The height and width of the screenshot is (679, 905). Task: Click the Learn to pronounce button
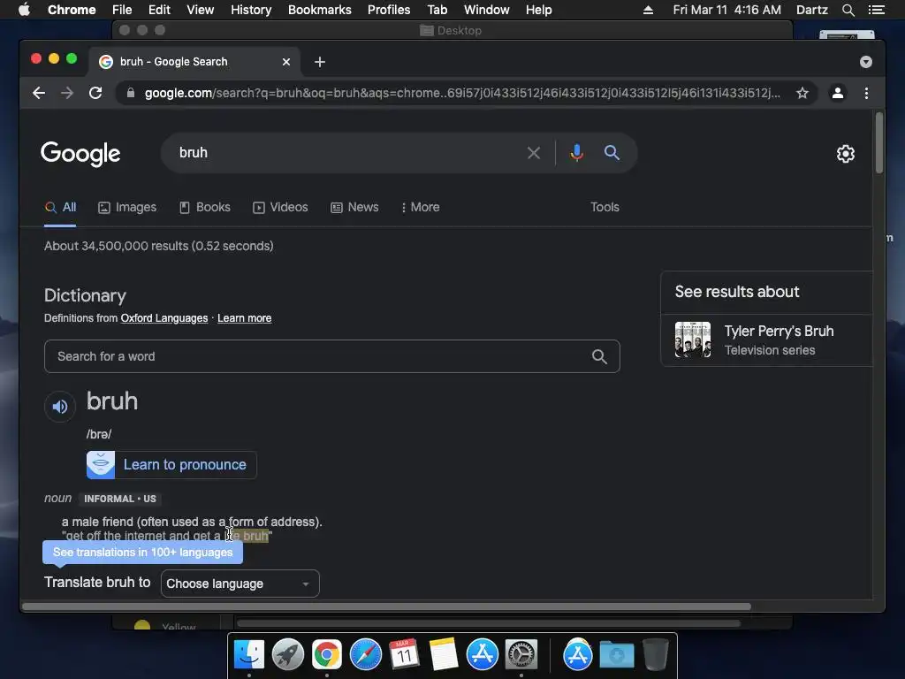point(171,465)
